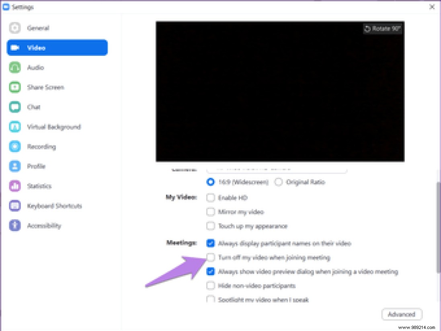Enable Hide non-video participants
The height and width of the screenshot is (331, 441).
pyautogui.click(x=211, y=286)
